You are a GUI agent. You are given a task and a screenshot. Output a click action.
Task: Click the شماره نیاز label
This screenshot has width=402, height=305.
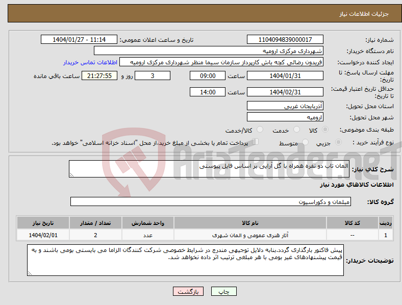point(380,40)
